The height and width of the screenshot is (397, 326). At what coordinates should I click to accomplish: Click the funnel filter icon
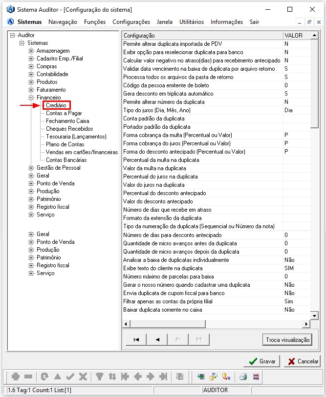(99, 377)
